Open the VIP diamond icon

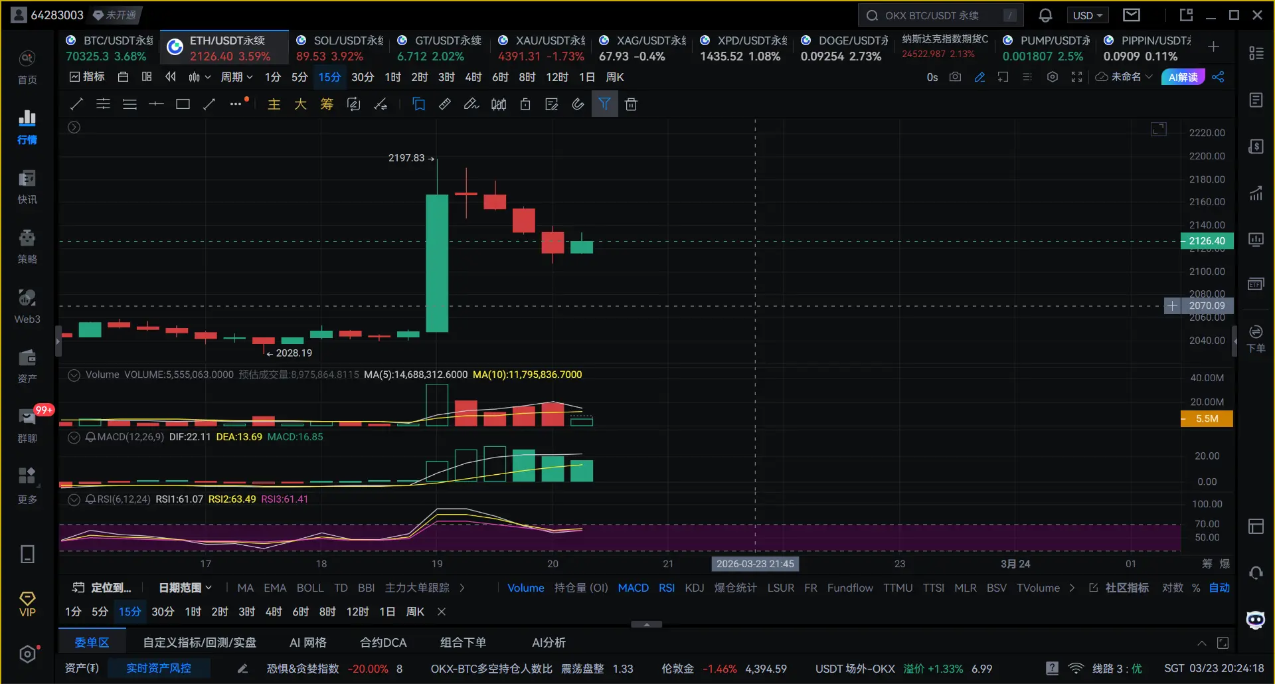pos(27,604)
